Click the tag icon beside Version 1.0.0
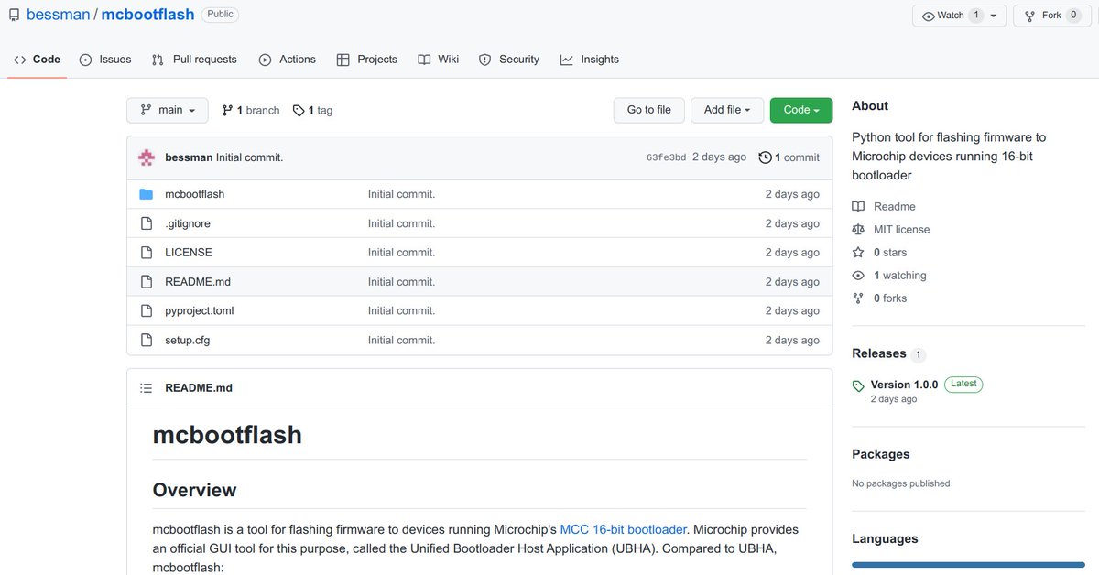 click(x=858, y=386)
